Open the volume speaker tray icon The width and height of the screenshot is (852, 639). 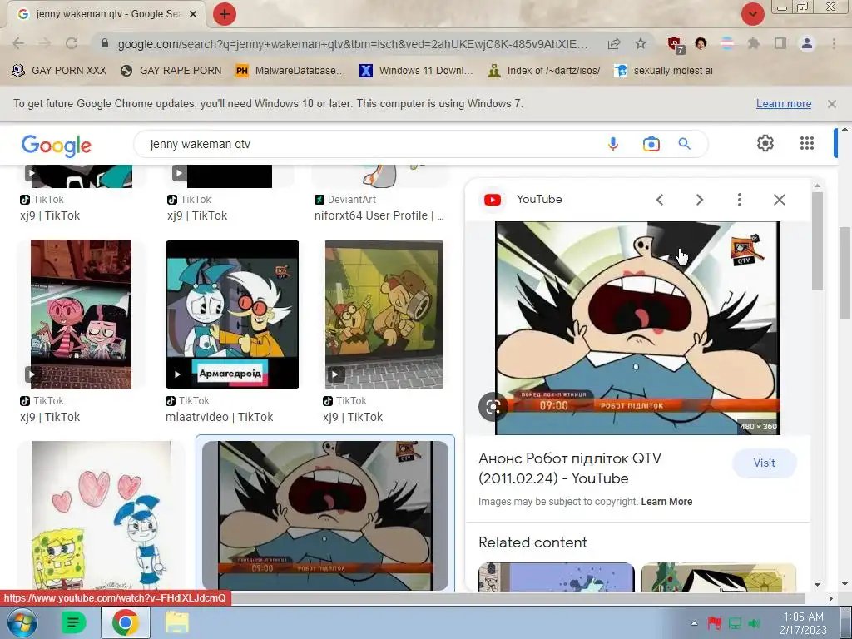click(x=754, y=623)
